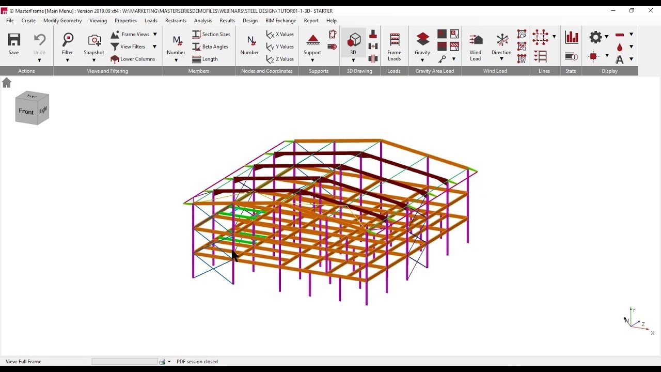Click the grid lines icon
661x372 pixels.
point(540,37)
